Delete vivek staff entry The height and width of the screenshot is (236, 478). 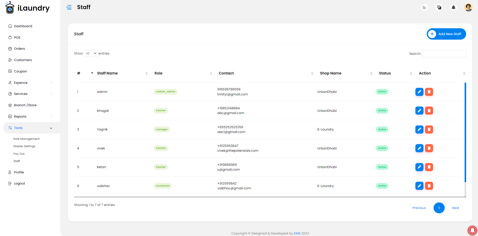click(429, 148)
